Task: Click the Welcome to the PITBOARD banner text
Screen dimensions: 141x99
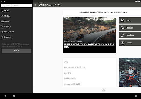Action: (x=104, y=12)
